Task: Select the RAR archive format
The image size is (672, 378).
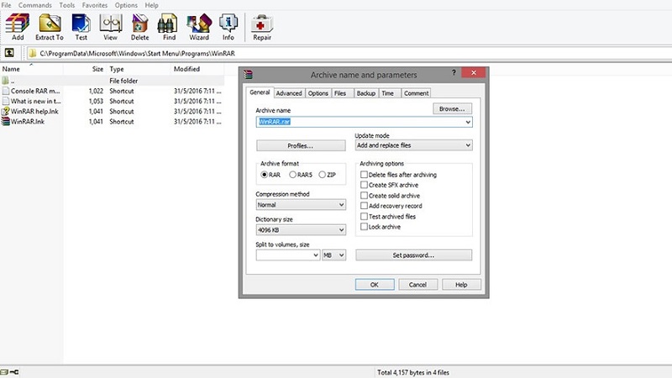Action: tap(265, 175)
